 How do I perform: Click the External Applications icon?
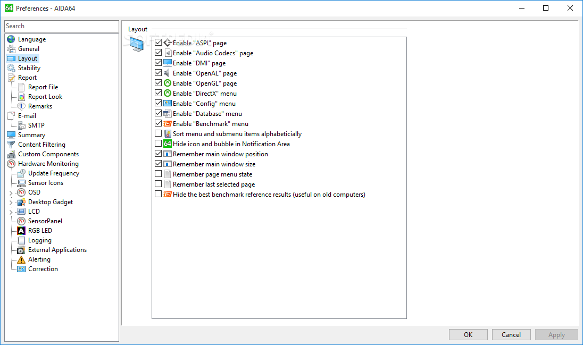[22, 250]
